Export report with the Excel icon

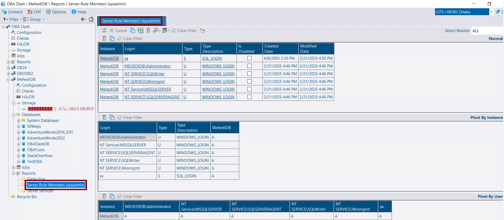[140, 31]
